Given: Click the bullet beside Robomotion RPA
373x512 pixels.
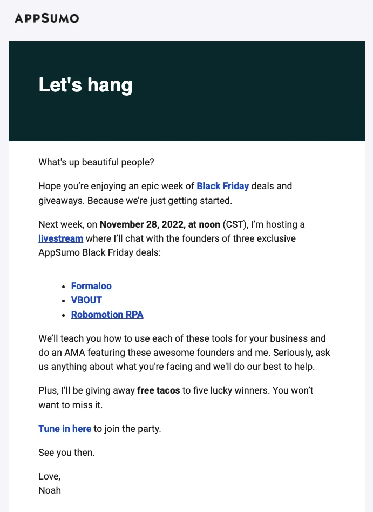Looking at the screenshot, I should (x=65, y=315).
